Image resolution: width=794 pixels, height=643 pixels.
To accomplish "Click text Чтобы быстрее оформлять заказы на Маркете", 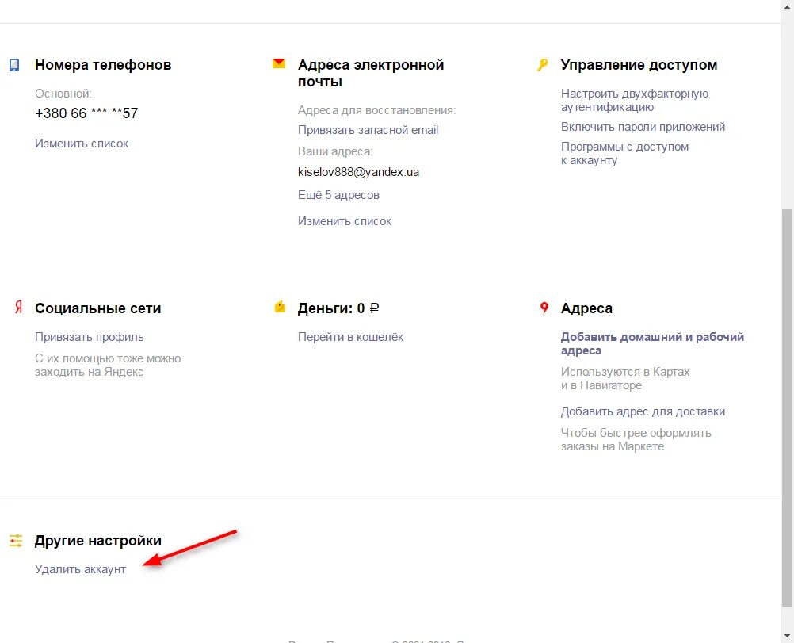I will [636, 439].
